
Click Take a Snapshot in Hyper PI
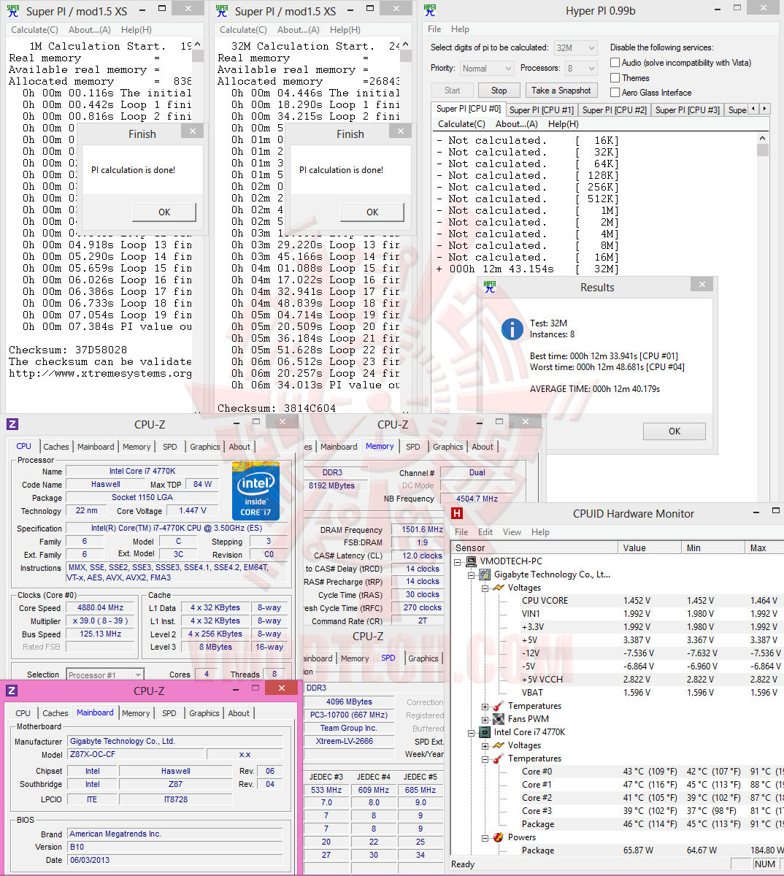[x=561, y=91]
